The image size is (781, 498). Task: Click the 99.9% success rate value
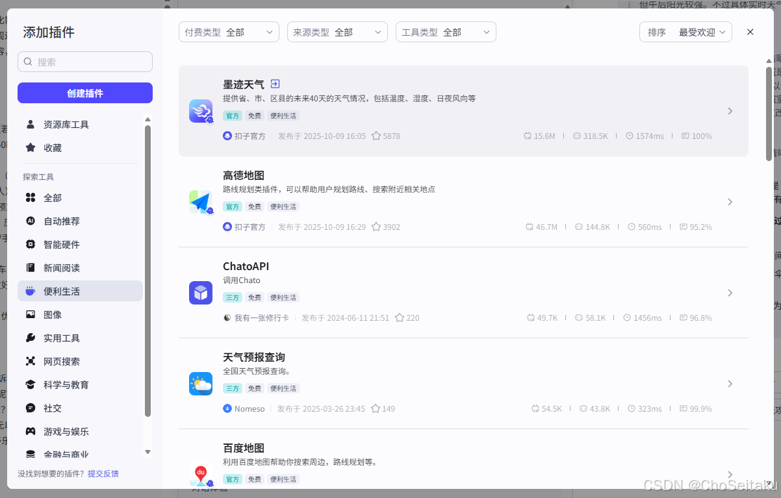[700, 409]
